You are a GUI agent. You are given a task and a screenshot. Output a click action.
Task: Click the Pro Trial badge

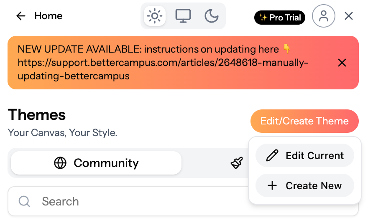pyautogui.click(x=280, y=18)
